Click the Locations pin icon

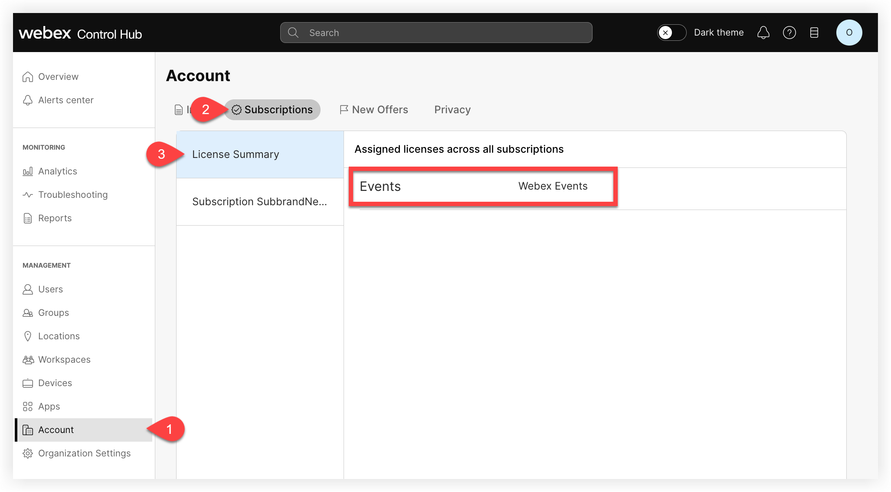[28, 336]
